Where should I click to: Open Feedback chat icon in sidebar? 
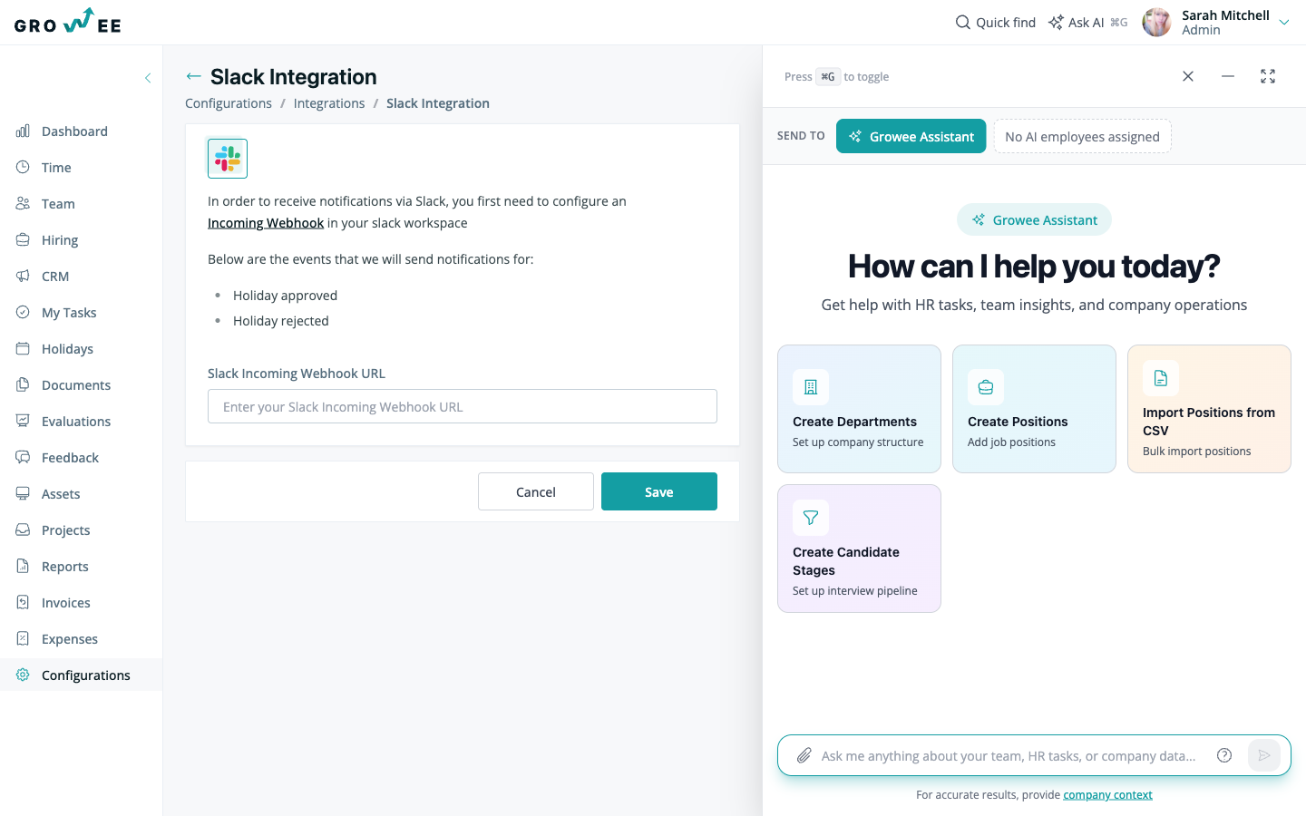tap(23, 458)
